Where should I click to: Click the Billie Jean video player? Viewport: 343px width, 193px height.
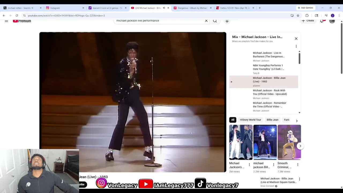click(x=133, y=102)
